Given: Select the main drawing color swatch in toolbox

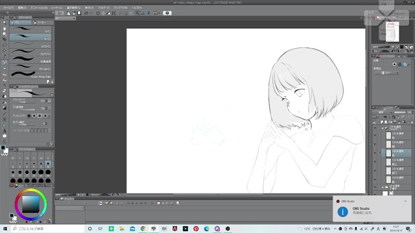Looking at the screenshot, I should pos(3,148).
